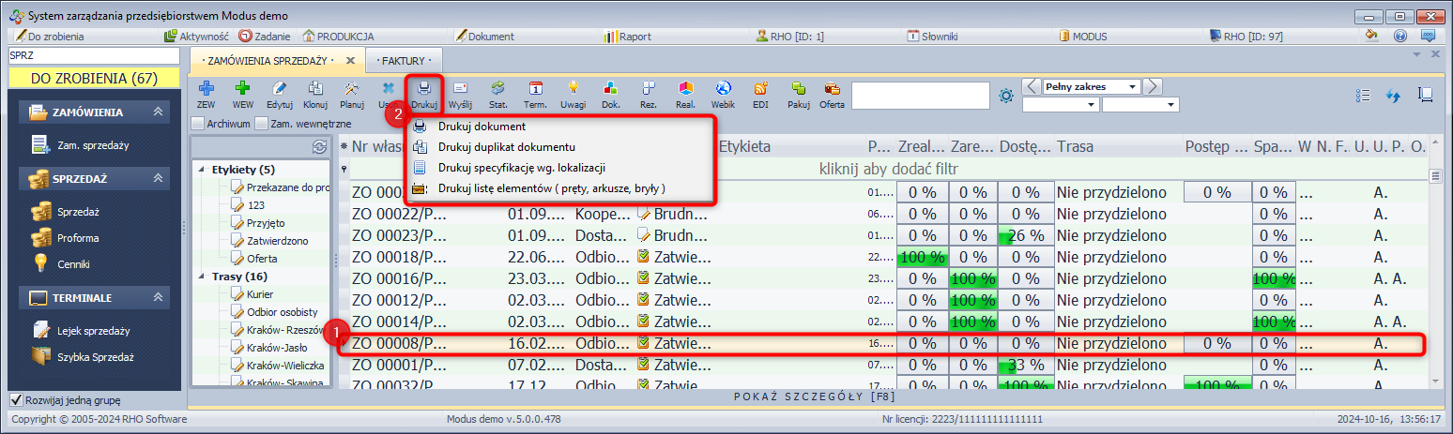Click the Term. calendar icon
The height and width of the screenshot is (434, 1453).
tap(535, 88)
